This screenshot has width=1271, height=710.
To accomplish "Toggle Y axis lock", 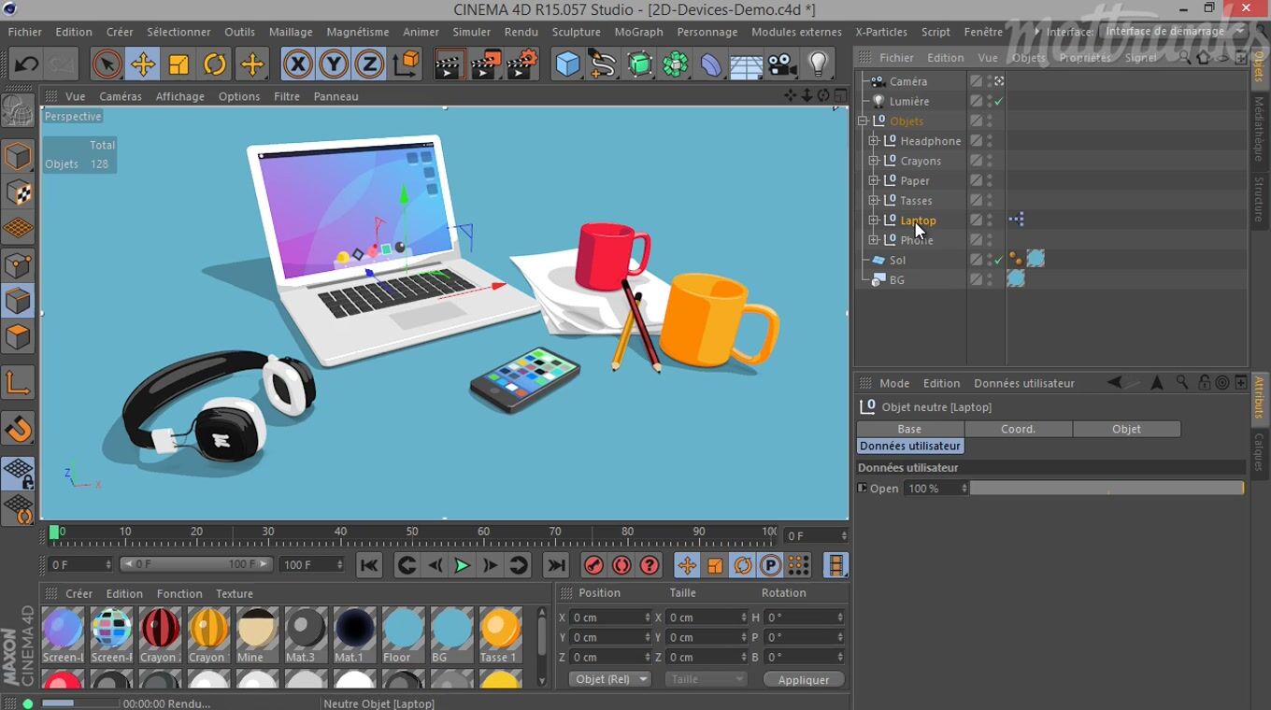I will 334,64.
